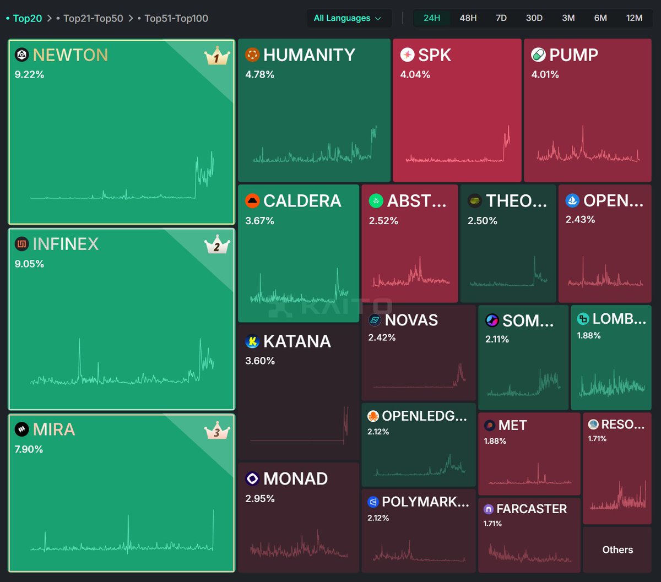Screen dimensions: 661x582
Task: Click the SPK logo icon
Action: click(407, 55)
